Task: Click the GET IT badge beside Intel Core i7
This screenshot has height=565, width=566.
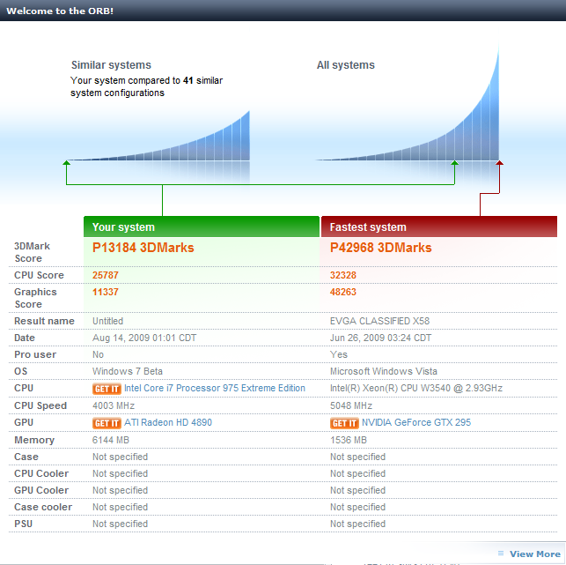Action: pos(107,389)
